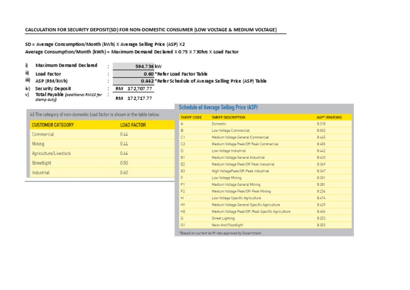Click the ASP value 0.445 for tariff C1
Image resolution: width=410 pixels, height=290 pixels.
(x=321, y=137)
